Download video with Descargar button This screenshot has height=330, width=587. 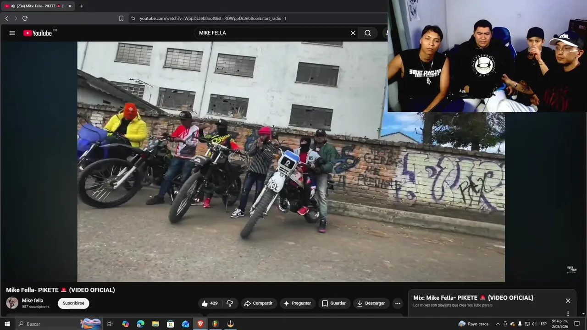coord(371,303)
